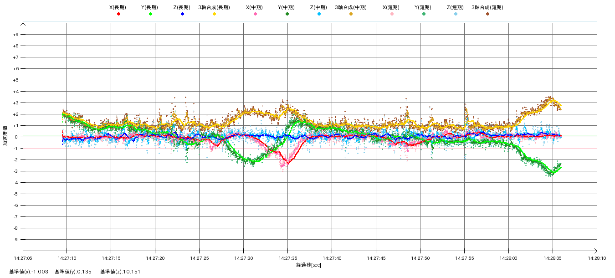Click the 基準値(z):10.151 text
The height and width of the screenshot is (278, 615).
click(120, 272)
